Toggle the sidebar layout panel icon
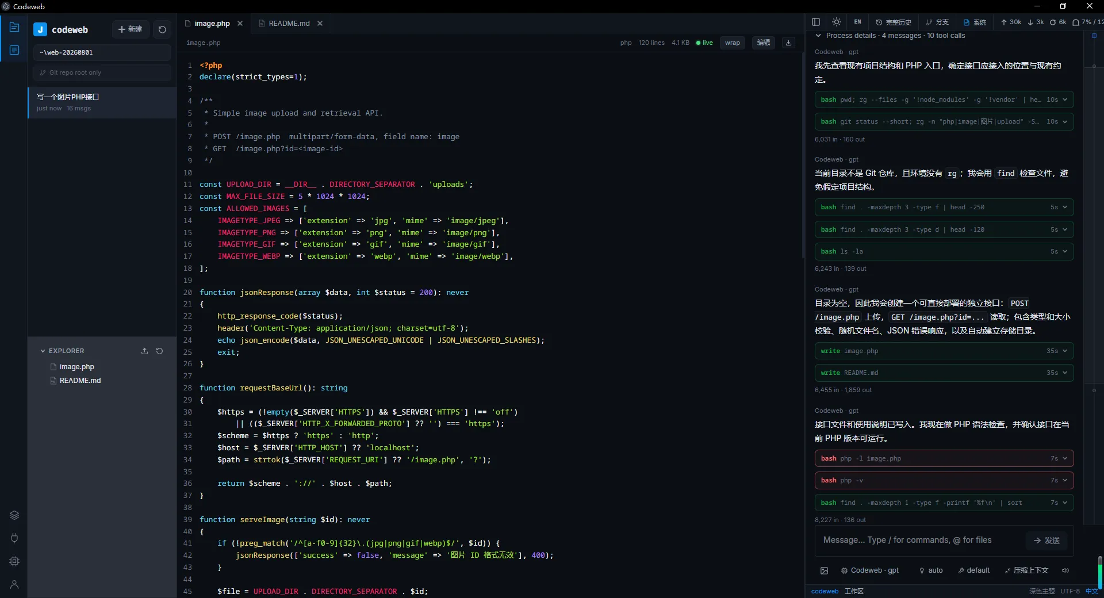Viewport: 1104px width, 598px height. pos(815,22)
